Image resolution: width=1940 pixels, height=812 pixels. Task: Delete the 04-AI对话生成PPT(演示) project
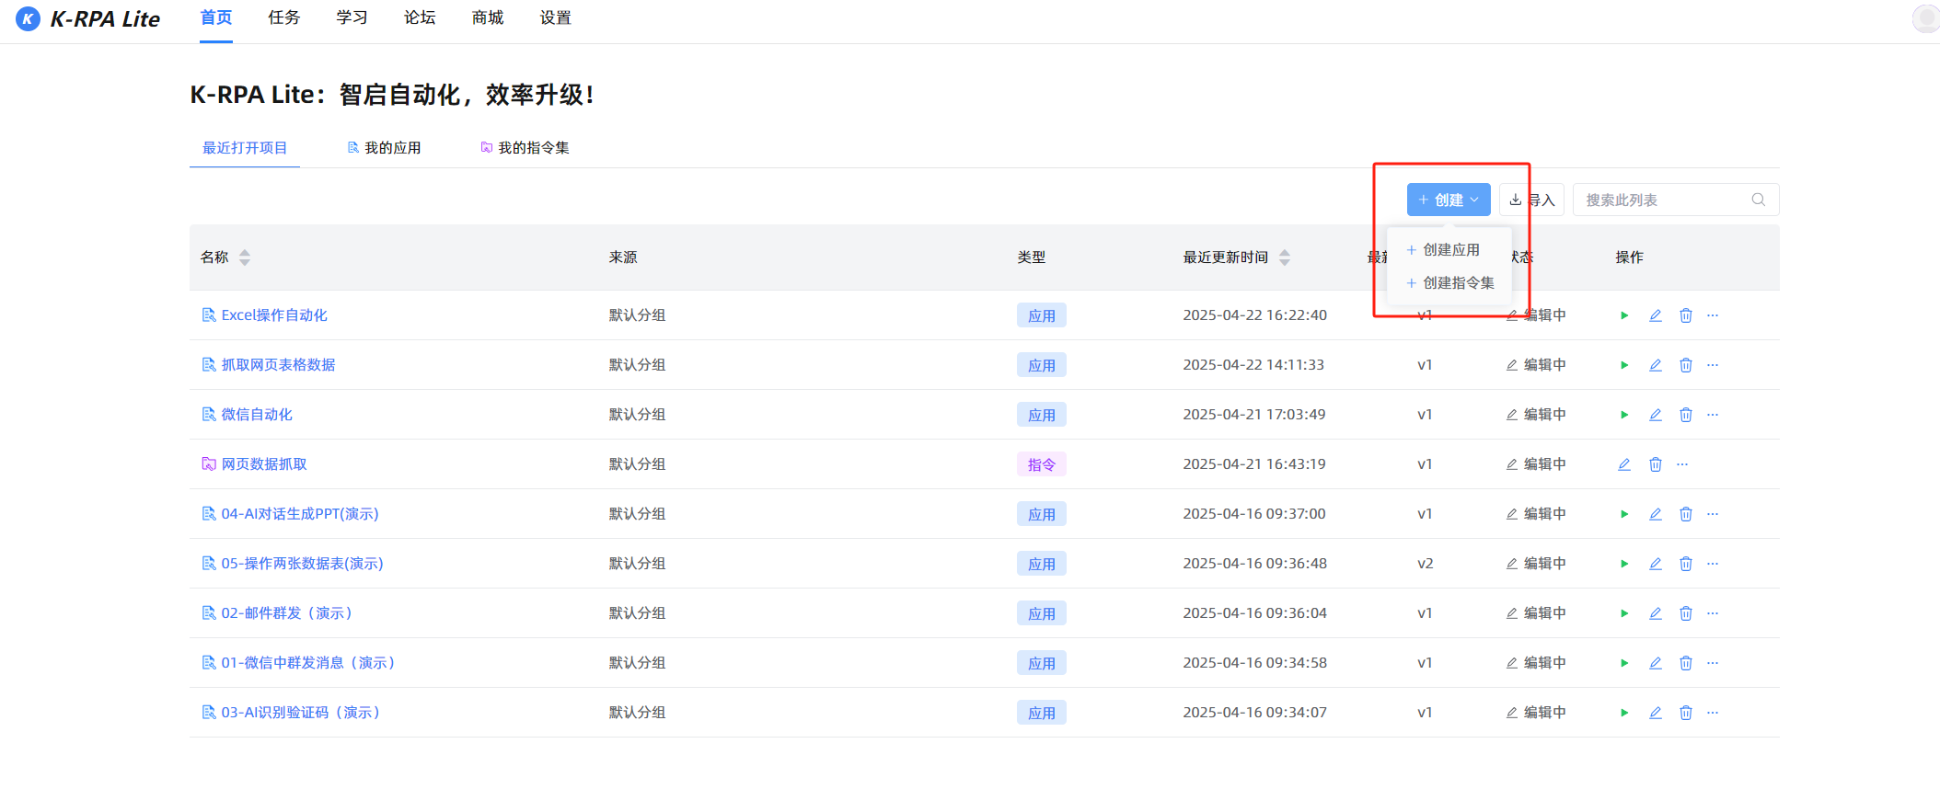pos(1686,514)
